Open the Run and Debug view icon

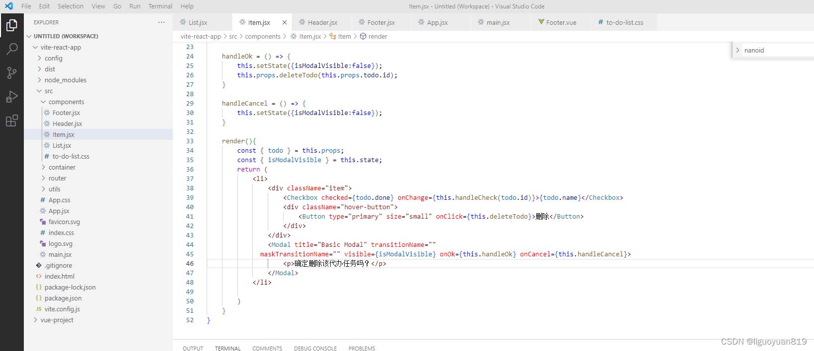point(11,97)
